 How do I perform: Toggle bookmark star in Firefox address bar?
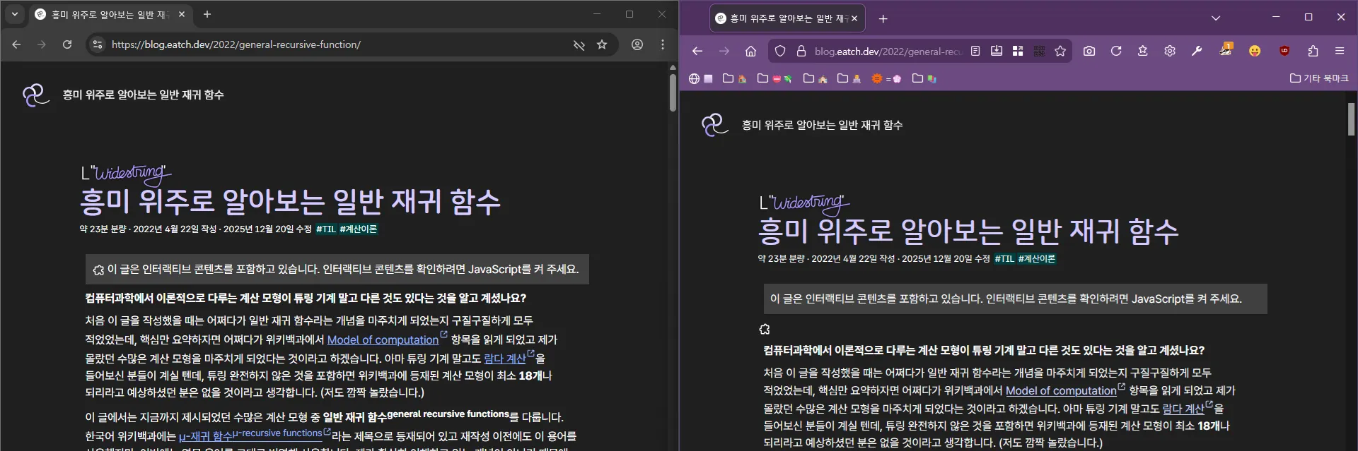[1060, 51]
